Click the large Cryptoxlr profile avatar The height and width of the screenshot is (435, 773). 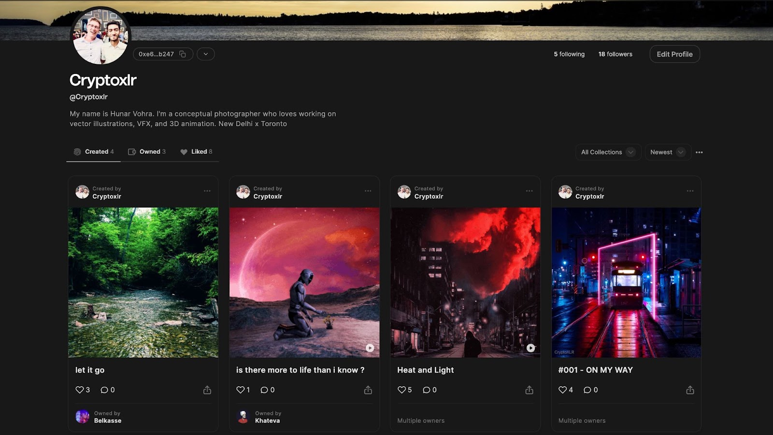pyautogui.click(x=100, y=37)
